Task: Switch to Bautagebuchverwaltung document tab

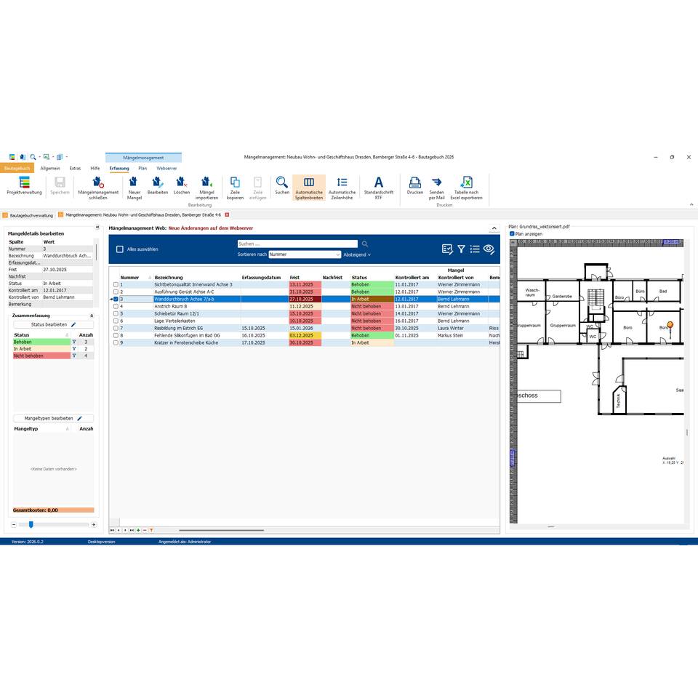Action: click(28, 215)
